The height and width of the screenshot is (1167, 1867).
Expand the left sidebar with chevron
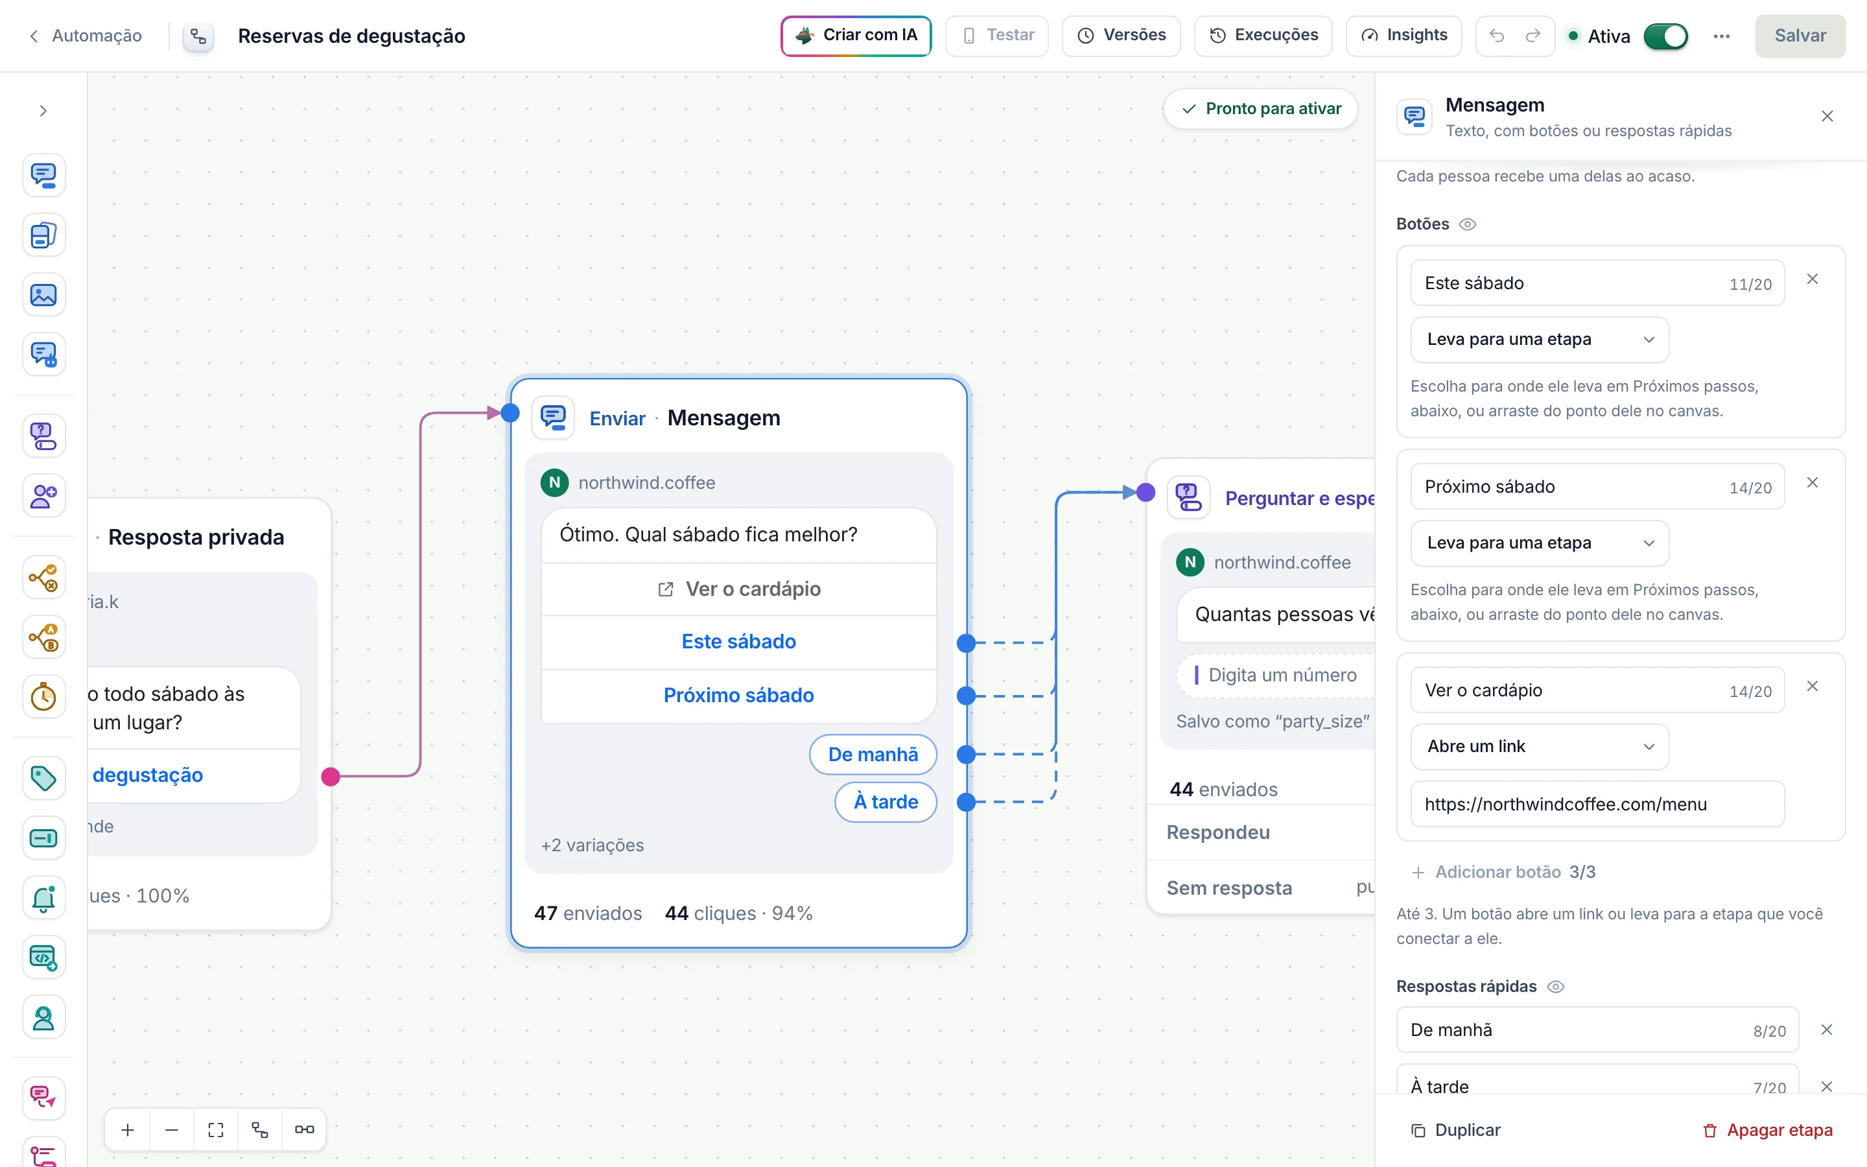click(x=43, y=111)
